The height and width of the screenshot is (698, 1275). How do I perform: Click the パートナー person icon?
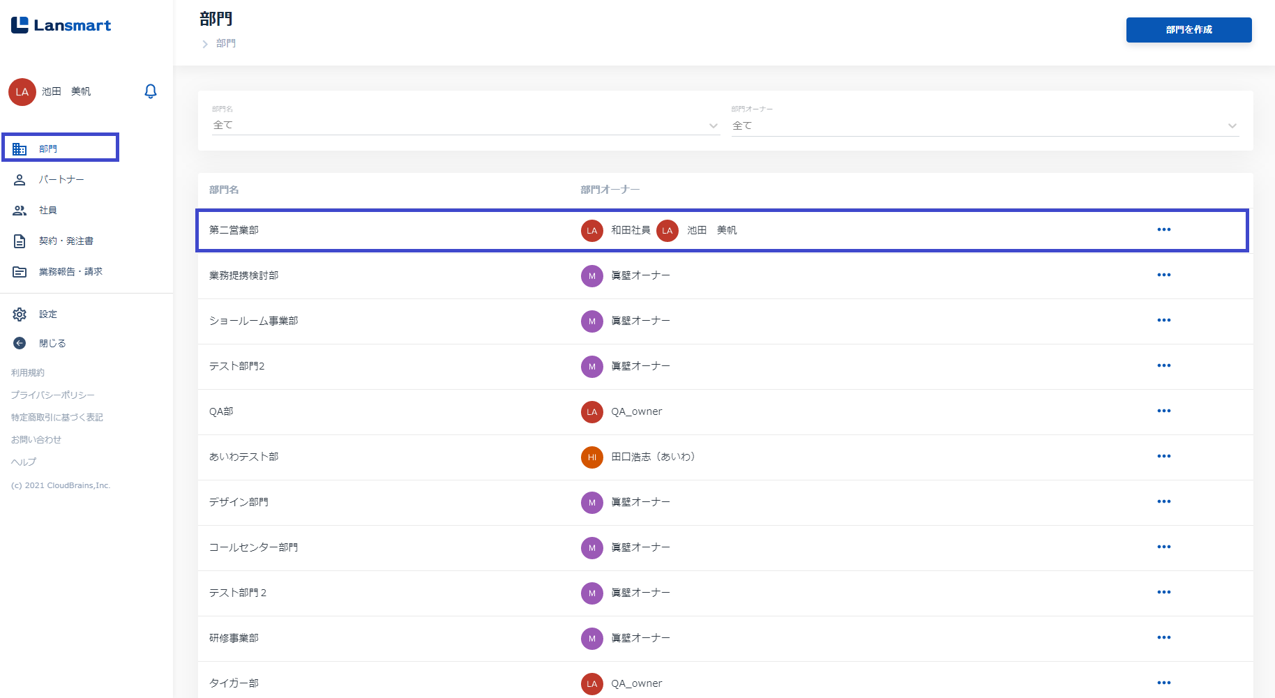pos(20,180)
